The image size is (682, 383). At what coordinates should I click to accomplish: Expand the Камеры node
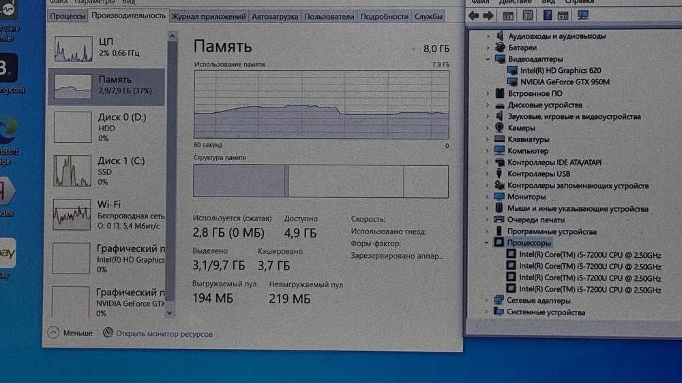tap(488, 128)
